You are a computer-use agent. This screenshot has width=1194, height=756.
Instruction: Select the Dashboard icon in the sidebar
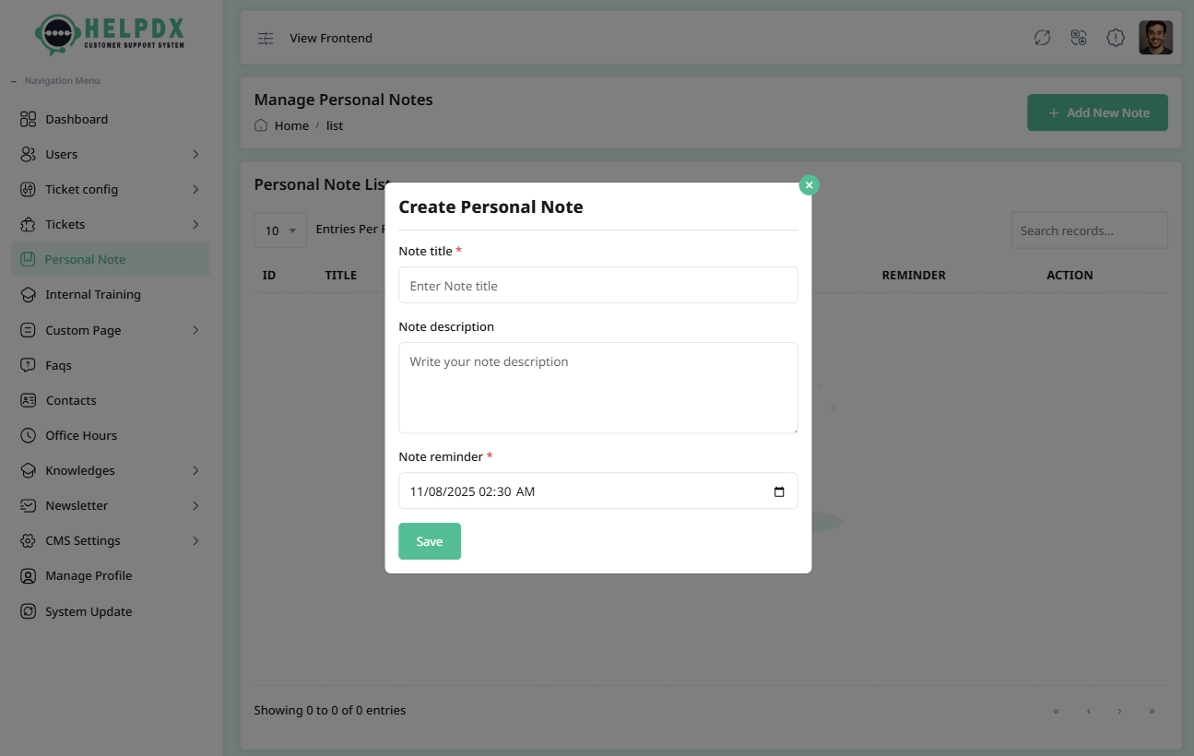pos(29,119)
